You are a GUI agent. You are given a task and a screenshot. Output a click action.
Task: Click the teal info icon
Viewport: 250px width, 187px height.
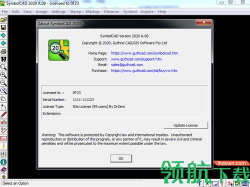3,162
